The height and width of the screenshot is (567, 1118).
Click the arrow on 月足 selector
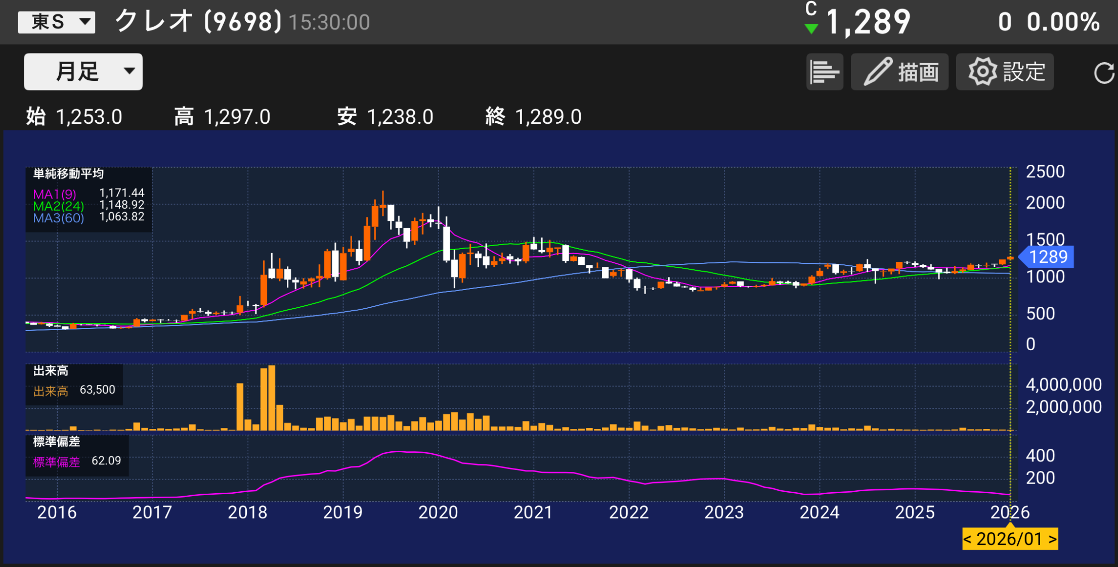coord(130,71)
